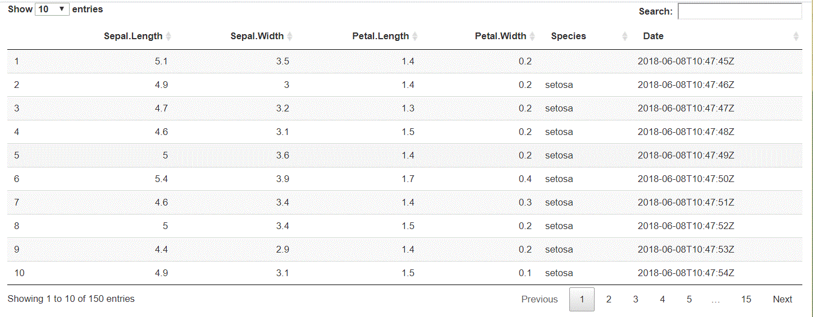The width and height of the screenshot is (813, 317).
Task: Sort by Petal.Width column arrows
Action: (x=532, y=36)
